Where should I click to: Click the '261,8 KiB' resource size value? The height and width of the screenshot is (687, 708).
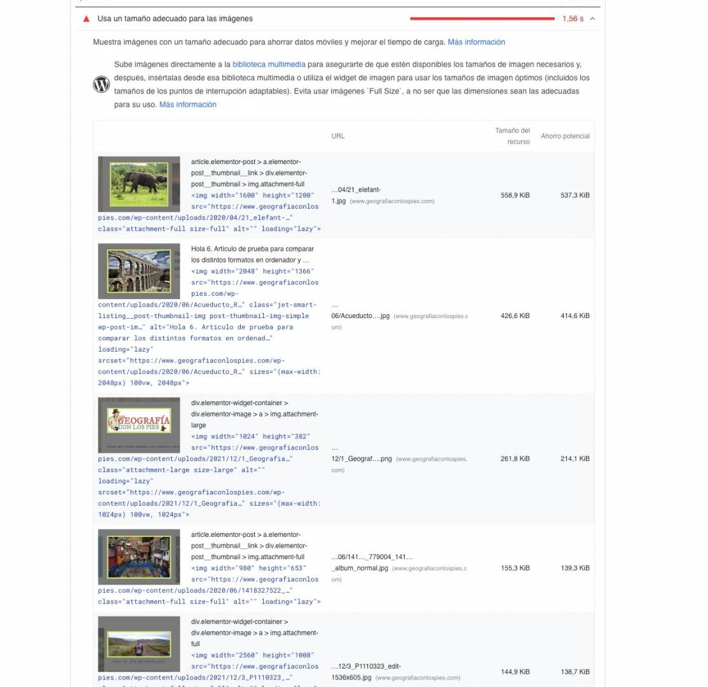point(515,459)
